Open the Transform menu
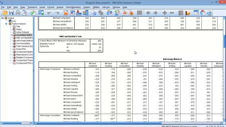The width and height of the screenshot is (226, 127). (32, 7)
